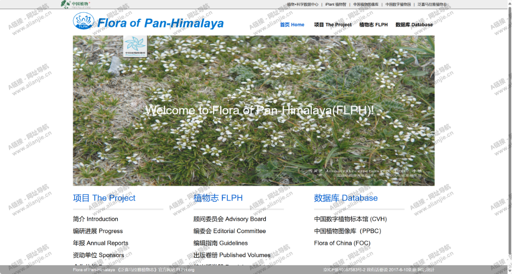The image size is (512, 274).
Task: Open 中国植物图像库 in the top bar
Action: 366,5
